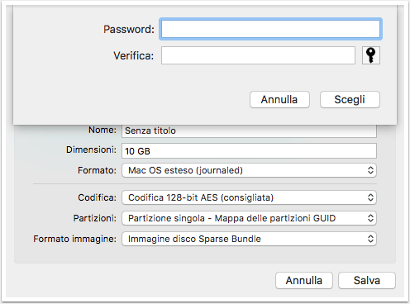Save the disk image with Salva
This screenshot has width=410, height=304.
point(367,280)
